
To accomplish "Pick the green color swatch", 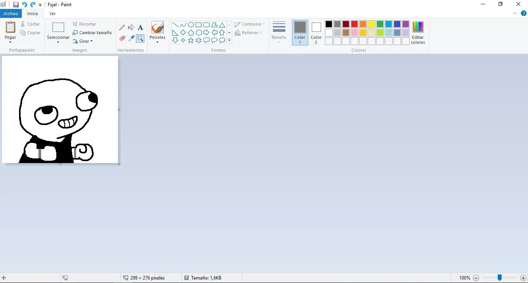I will (x=380, y=24).
